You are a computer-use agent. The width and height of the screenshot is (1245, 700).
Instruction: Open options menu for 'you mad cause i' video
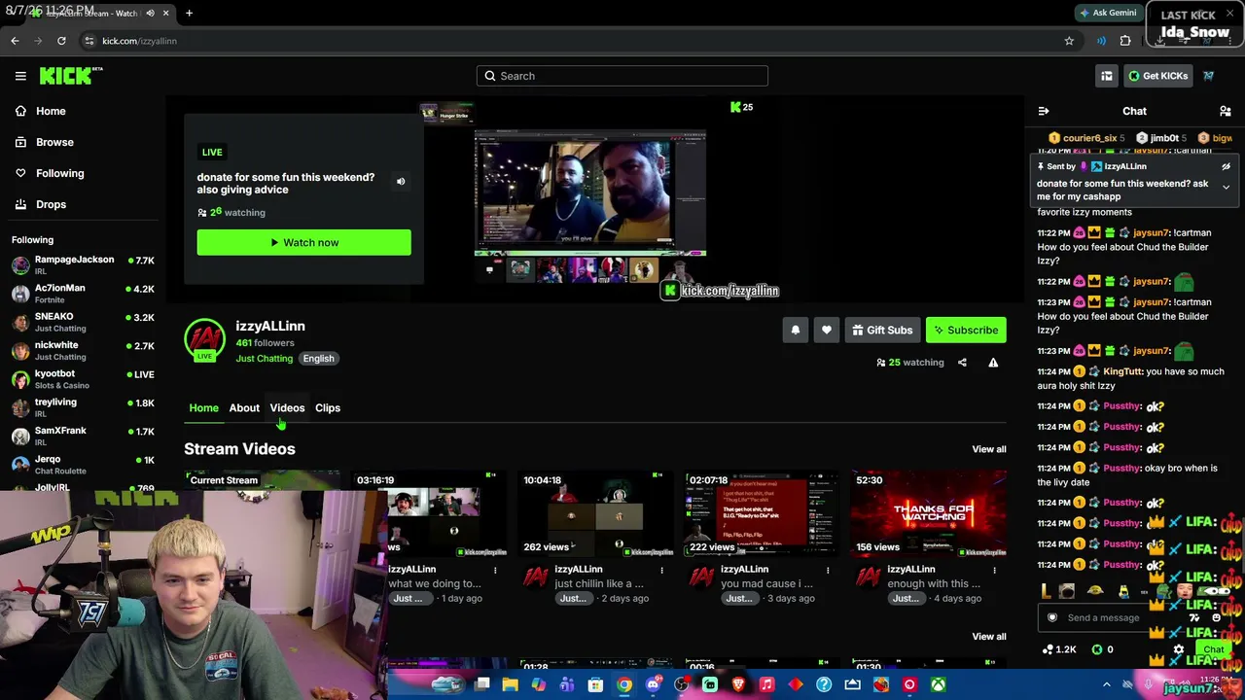coord(828,571)
